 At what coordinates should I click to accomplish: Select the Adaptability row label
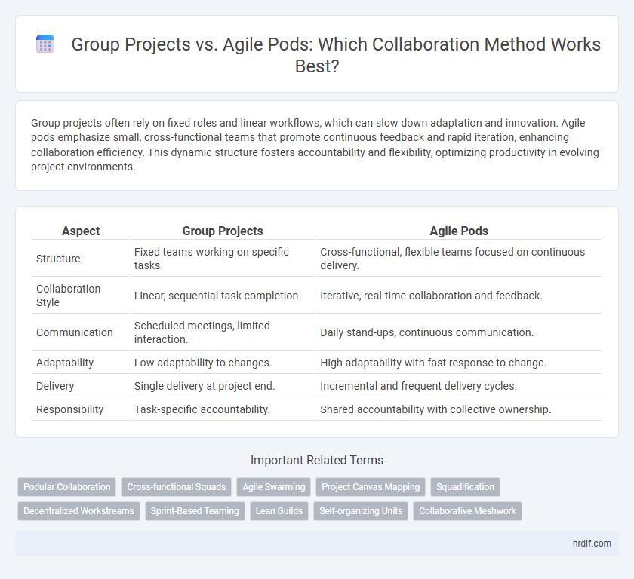click(65, 363)
